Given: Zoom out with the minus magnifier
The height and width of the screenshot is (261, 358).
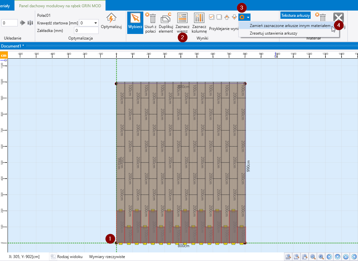Looking at the screenshot, I should point(313,256).
